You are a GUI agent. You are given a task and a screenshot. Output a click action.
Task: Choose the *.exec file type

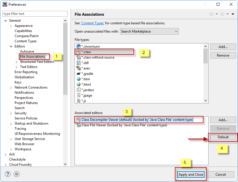click(x=86, y=68)
